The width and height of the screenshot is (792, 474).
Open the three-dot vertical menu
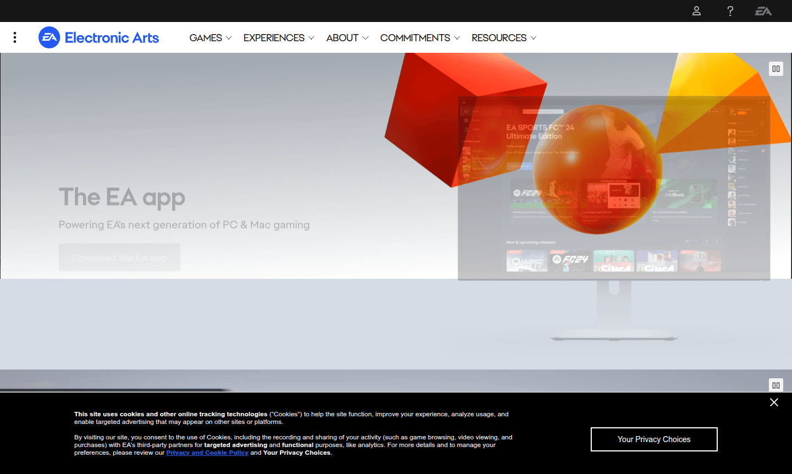15,37
